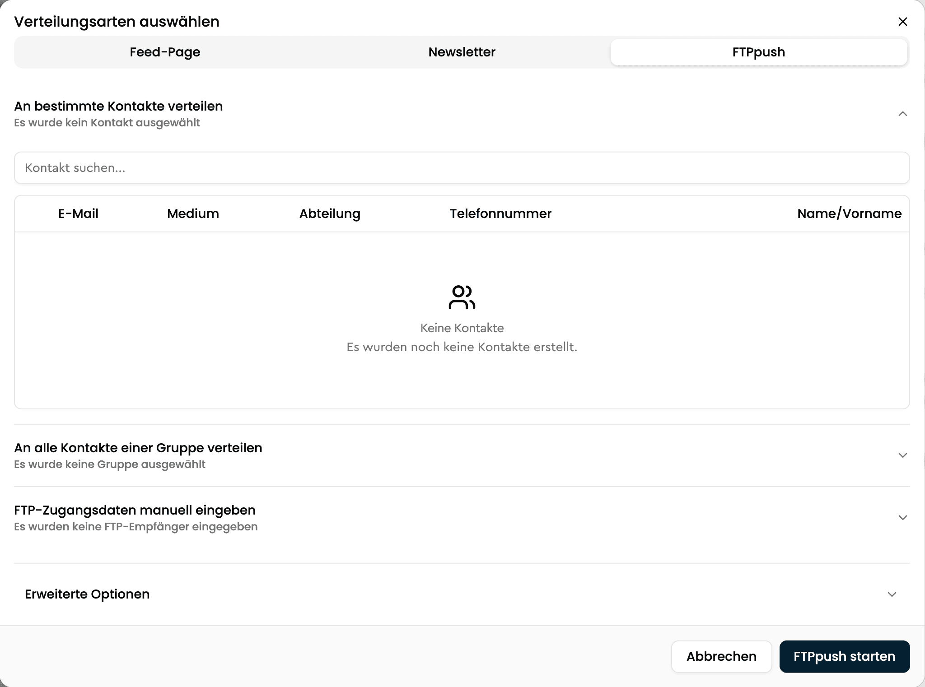This screenshot has width=925, height=687.
Task: Close the Verteilungsarten auswählen dialog
Action: [902, 22]
